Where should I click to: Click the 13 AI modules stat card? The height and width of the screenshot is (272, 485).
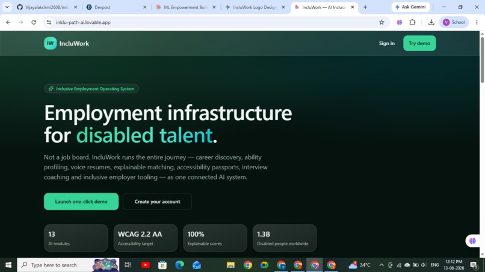[x=76, y=238]
